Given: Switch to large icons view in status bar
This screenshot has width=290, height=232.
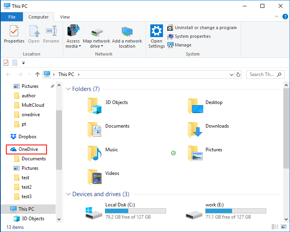Looking at the screenshot, I should point(284,226).
